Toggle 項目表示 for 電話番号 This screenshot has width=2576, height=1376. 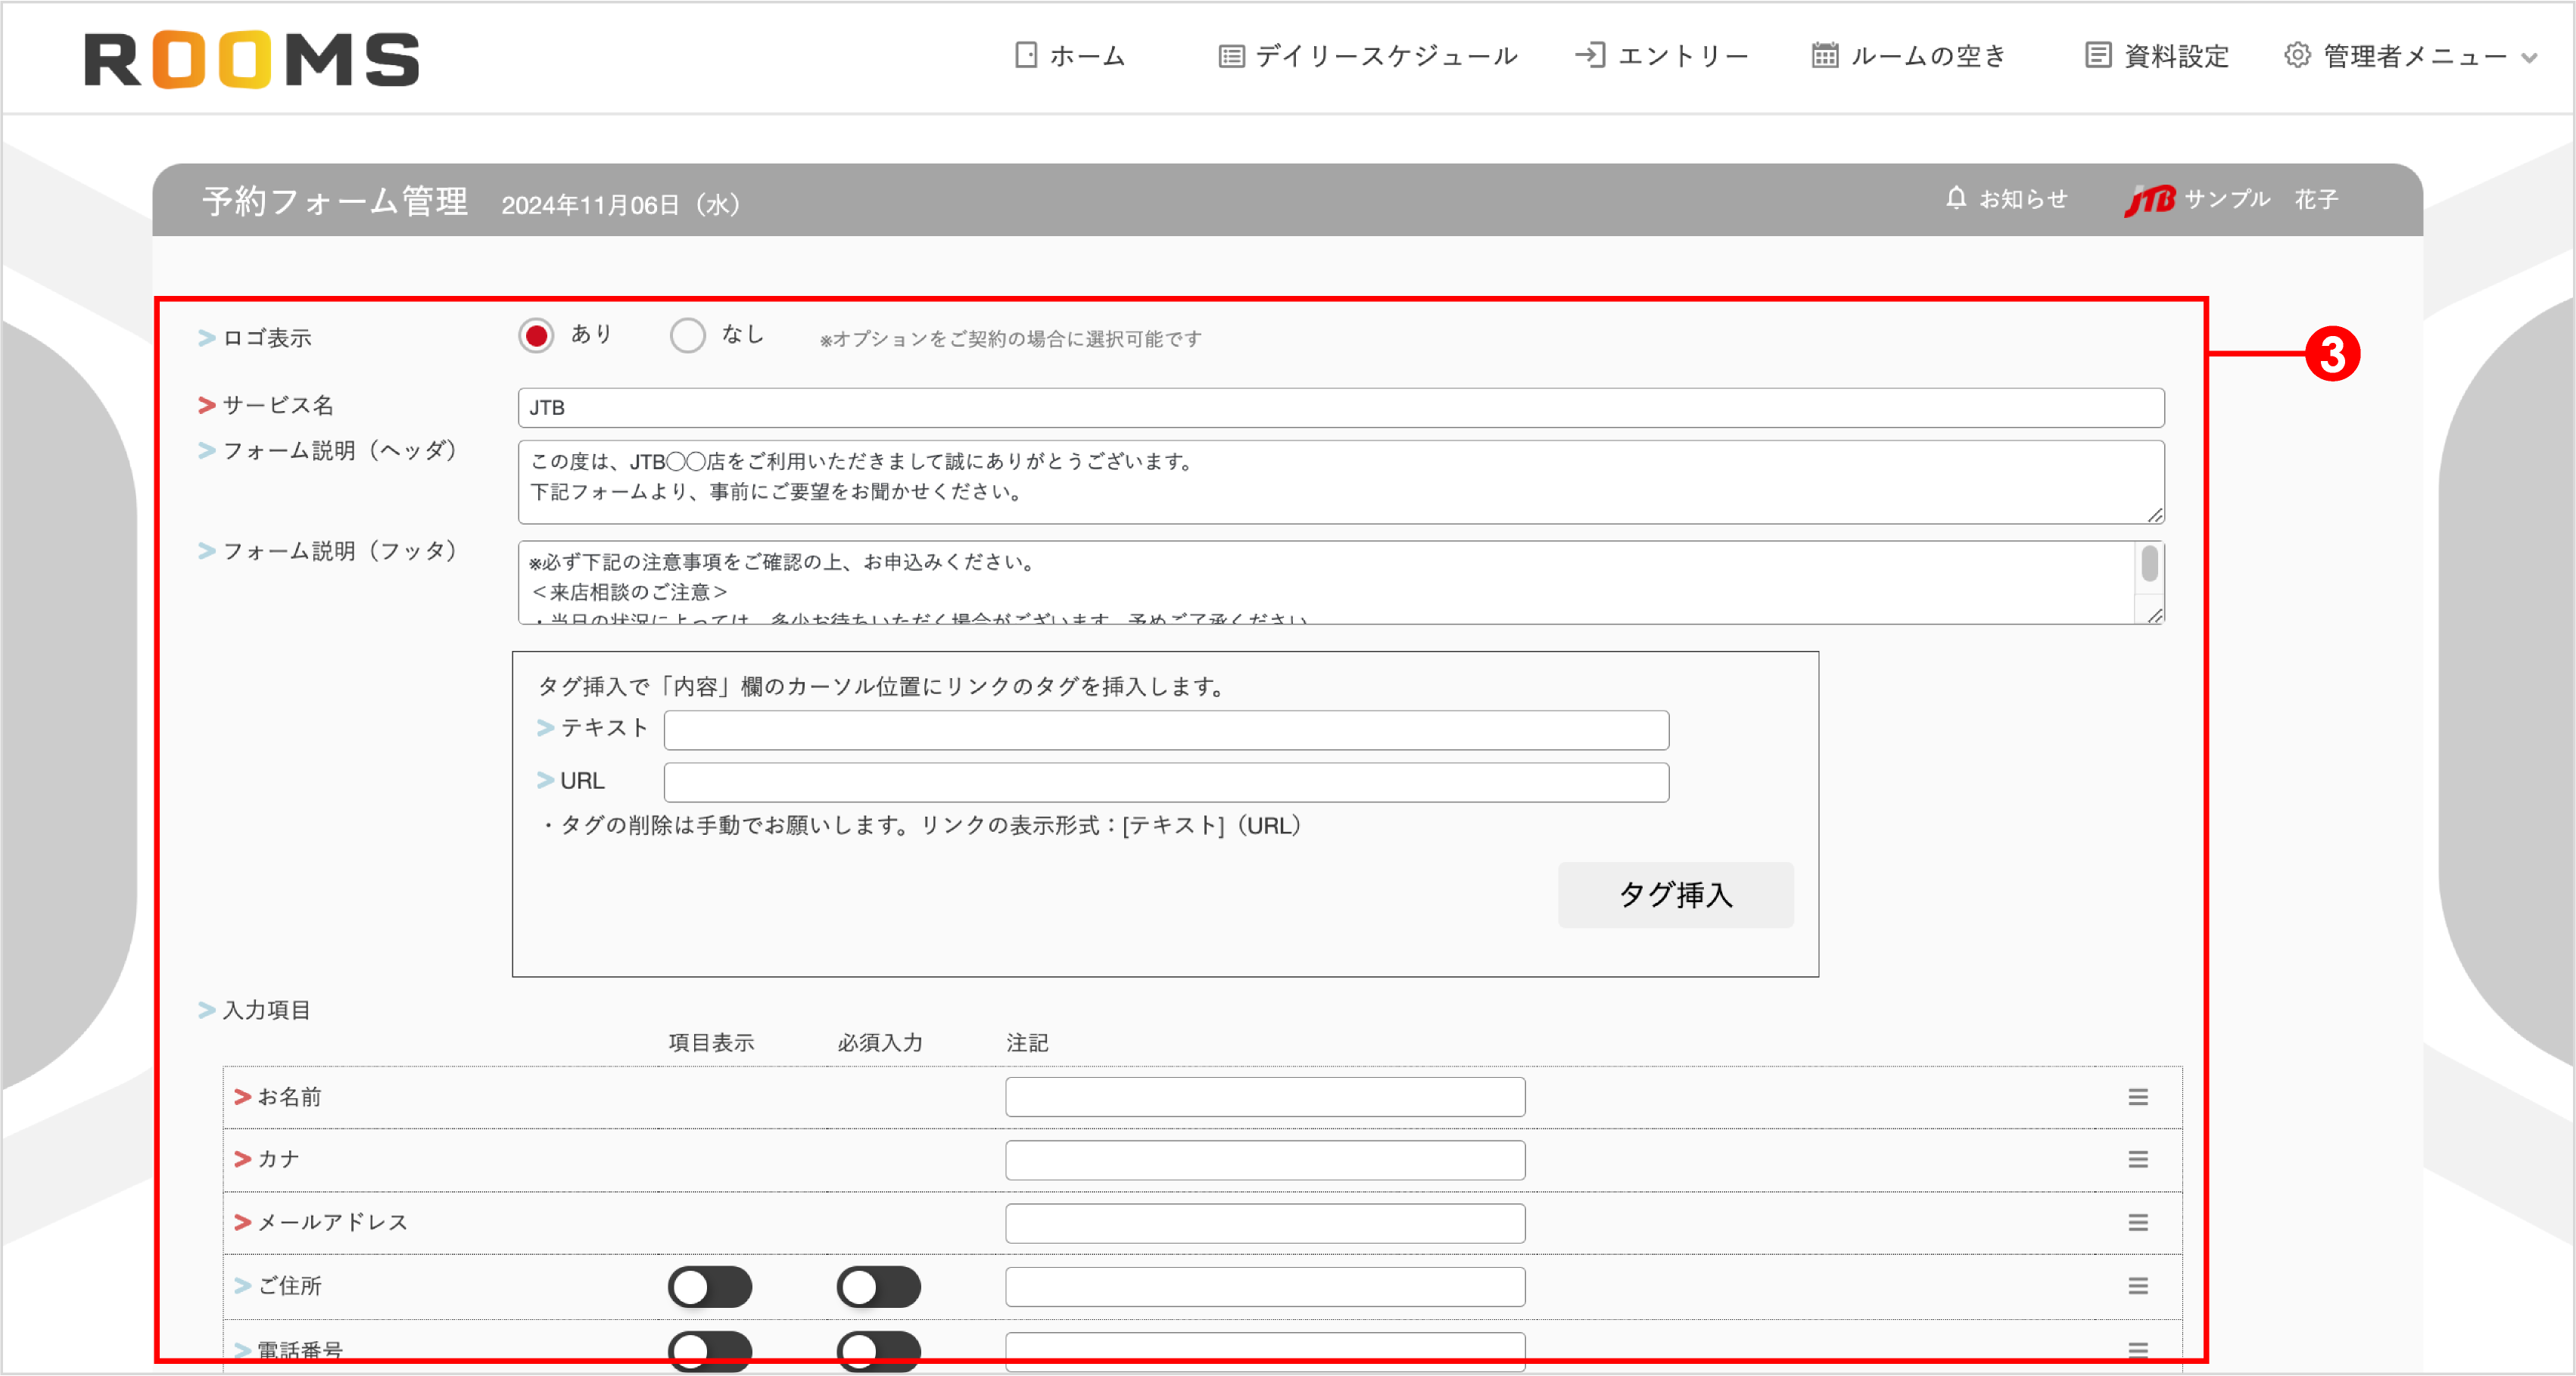(x=710, y=1351)
